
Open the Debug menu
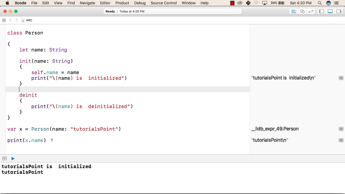point(140,3)
